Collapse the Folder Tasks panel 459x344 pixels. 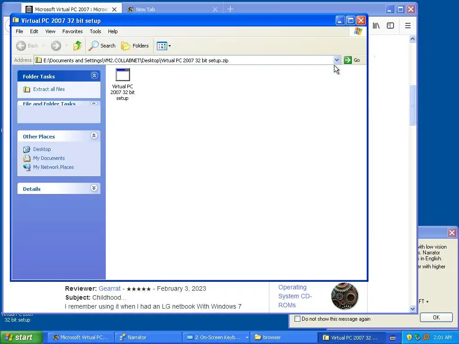94,76
